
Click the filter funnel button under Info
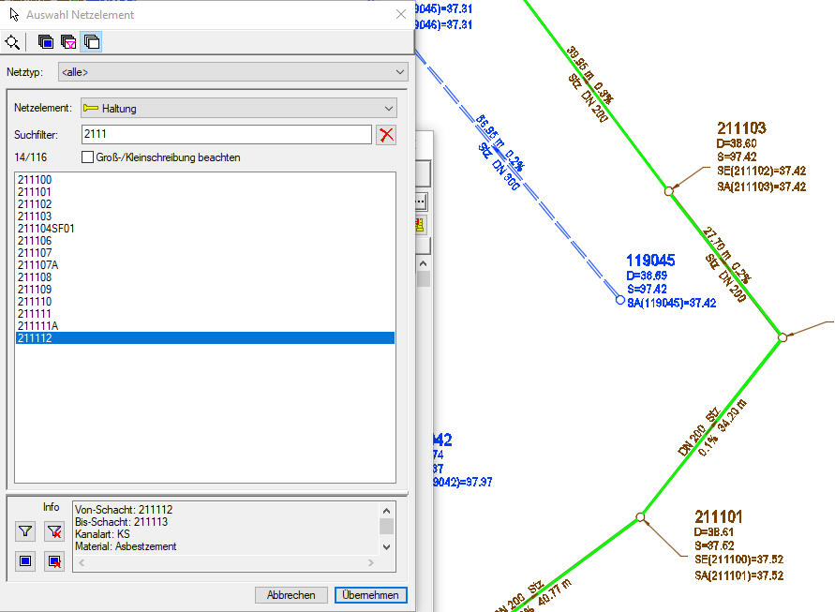25,532
